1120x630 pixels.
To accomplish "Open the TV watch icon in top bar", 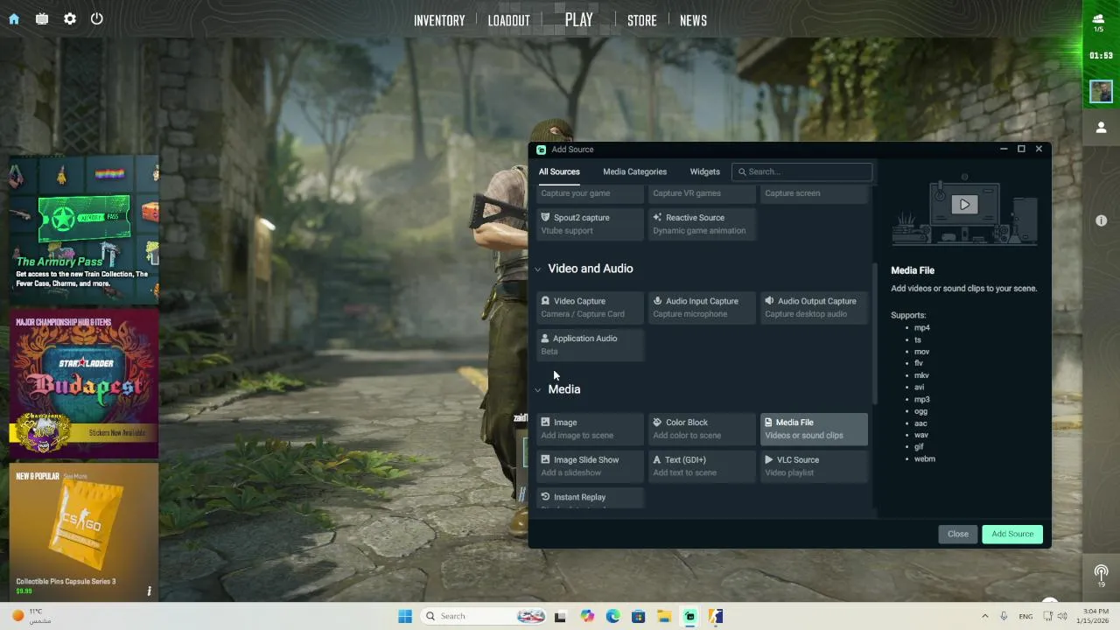I will [x=42, y=18].
